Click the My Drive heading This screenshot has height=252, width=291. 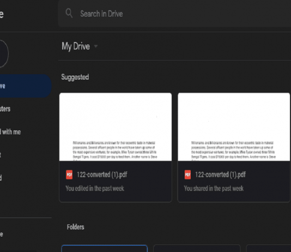[76, 46]
